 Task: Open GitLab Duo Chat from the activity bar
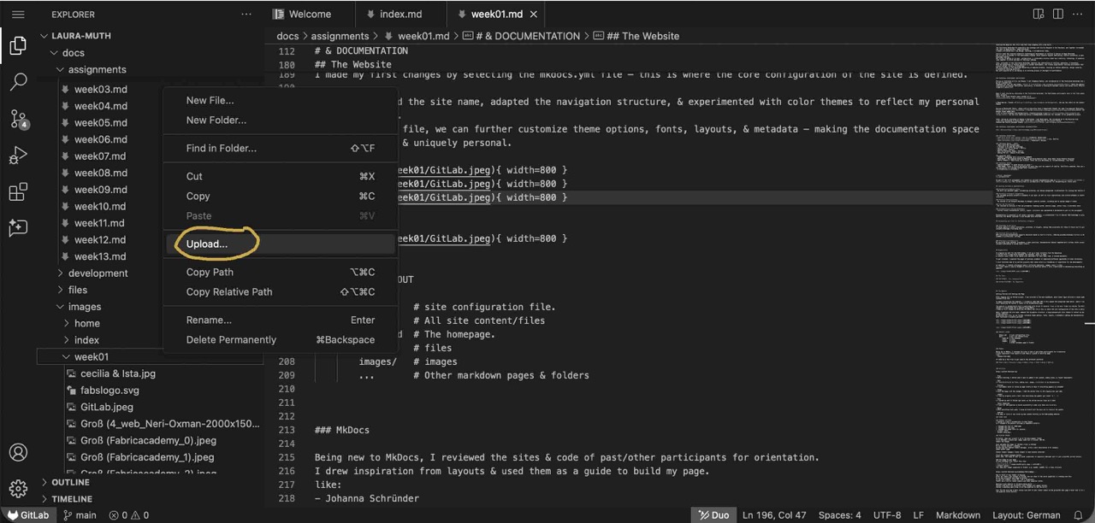[18, 228]
